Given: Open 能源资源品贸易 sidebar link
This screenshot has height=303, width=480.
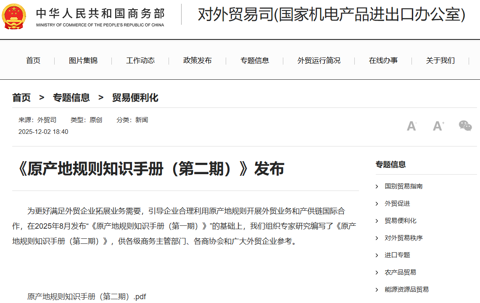Looking at the screenshot, I should pos(406,290).
